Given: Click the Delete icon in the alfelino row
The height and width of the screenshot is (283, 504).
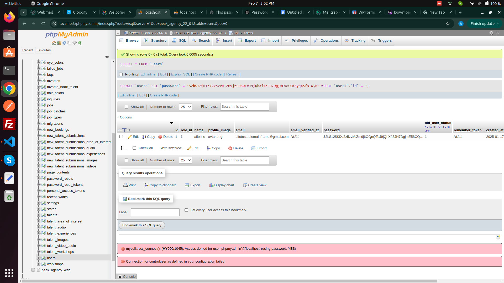Looking at the screenshot, I should (x=160, y=137).
